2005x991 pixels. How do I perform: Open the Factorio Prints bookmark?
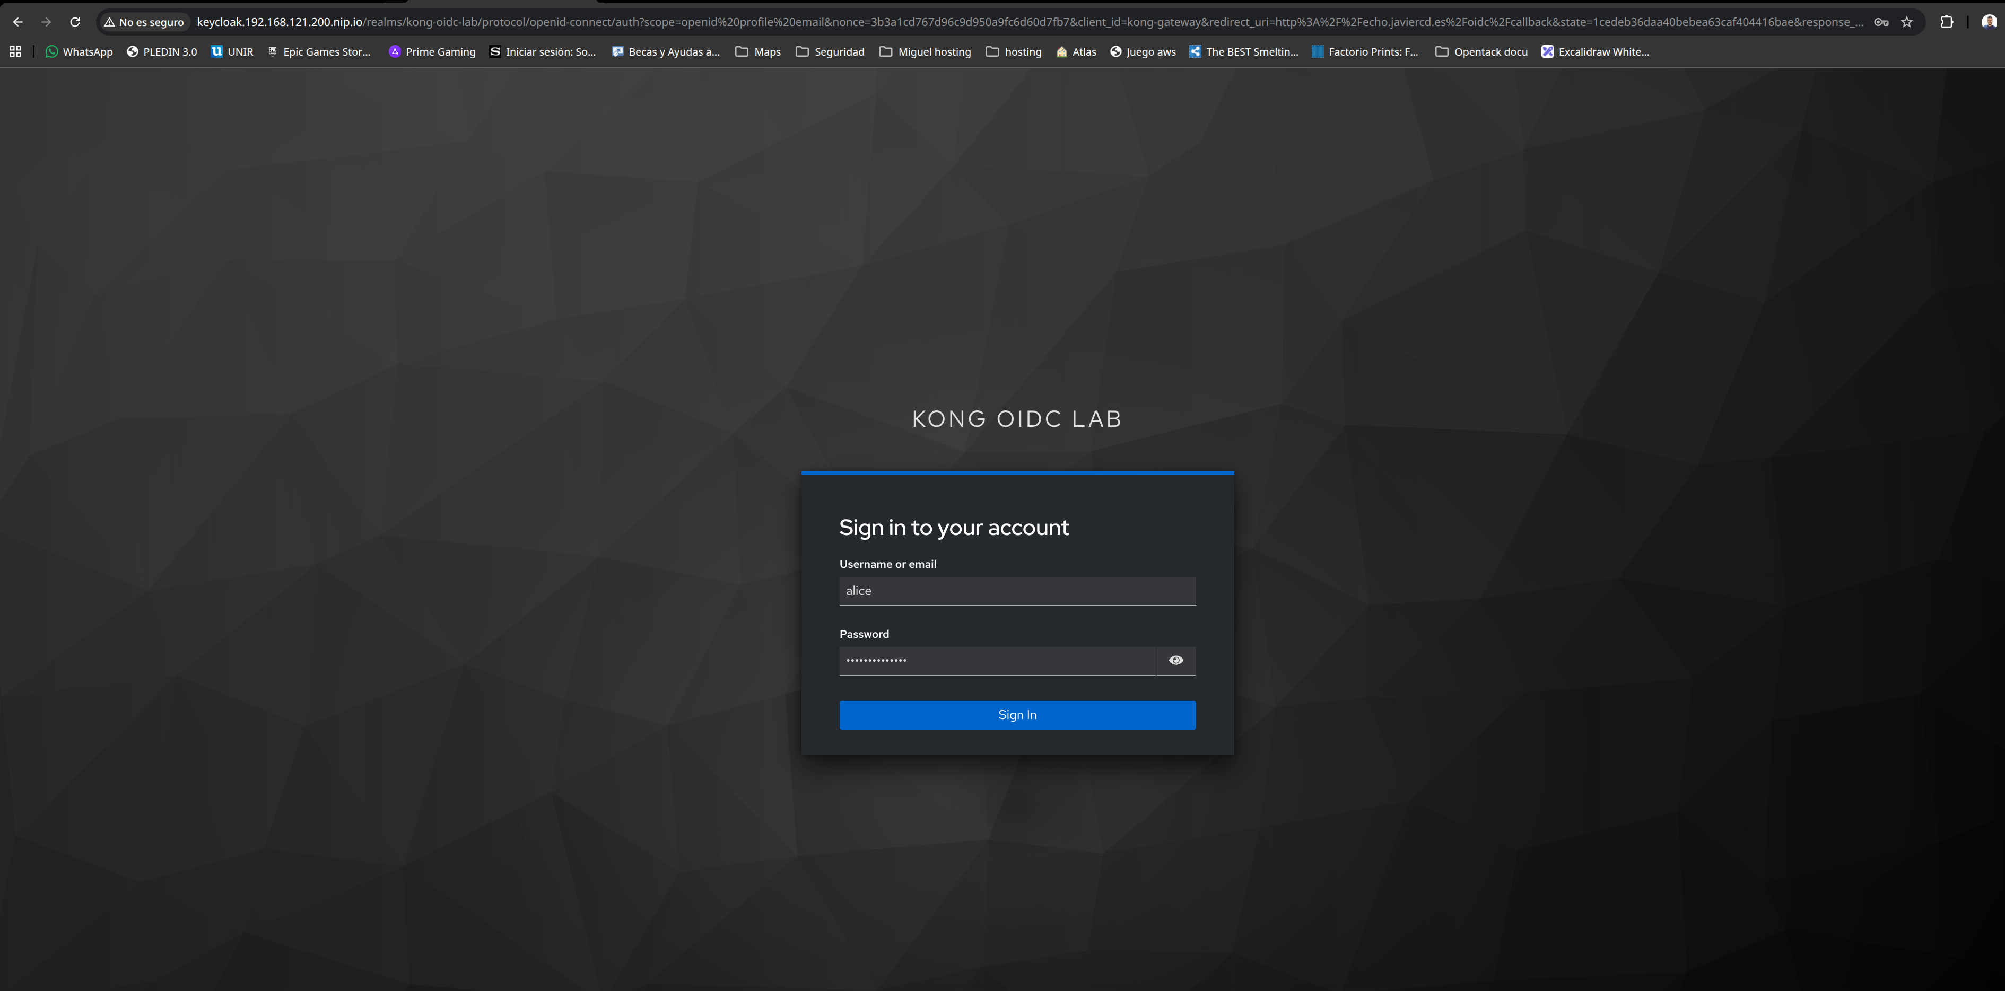pyautogui.click(x=1365, y=51)
